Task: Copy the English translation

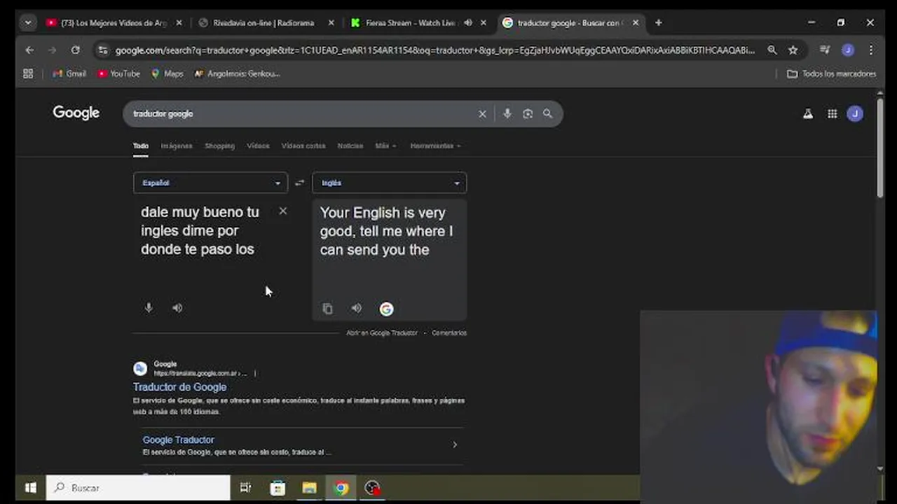Action: [327, 309]
